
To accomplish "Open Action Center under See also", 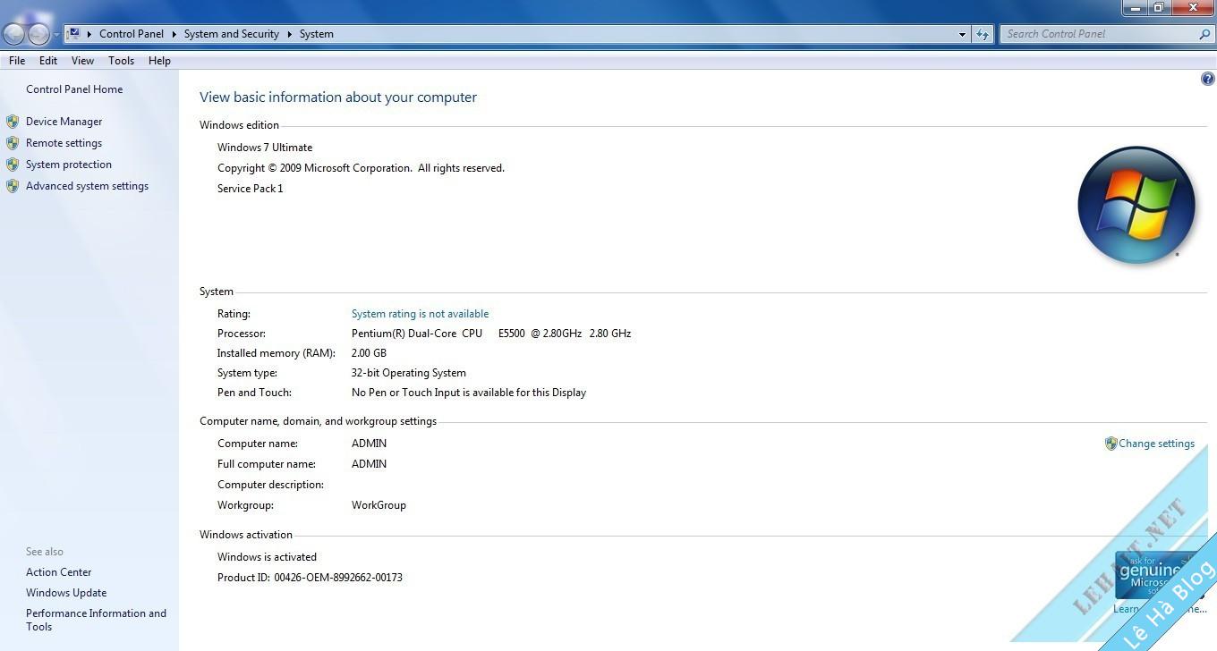I will point(58,572).
